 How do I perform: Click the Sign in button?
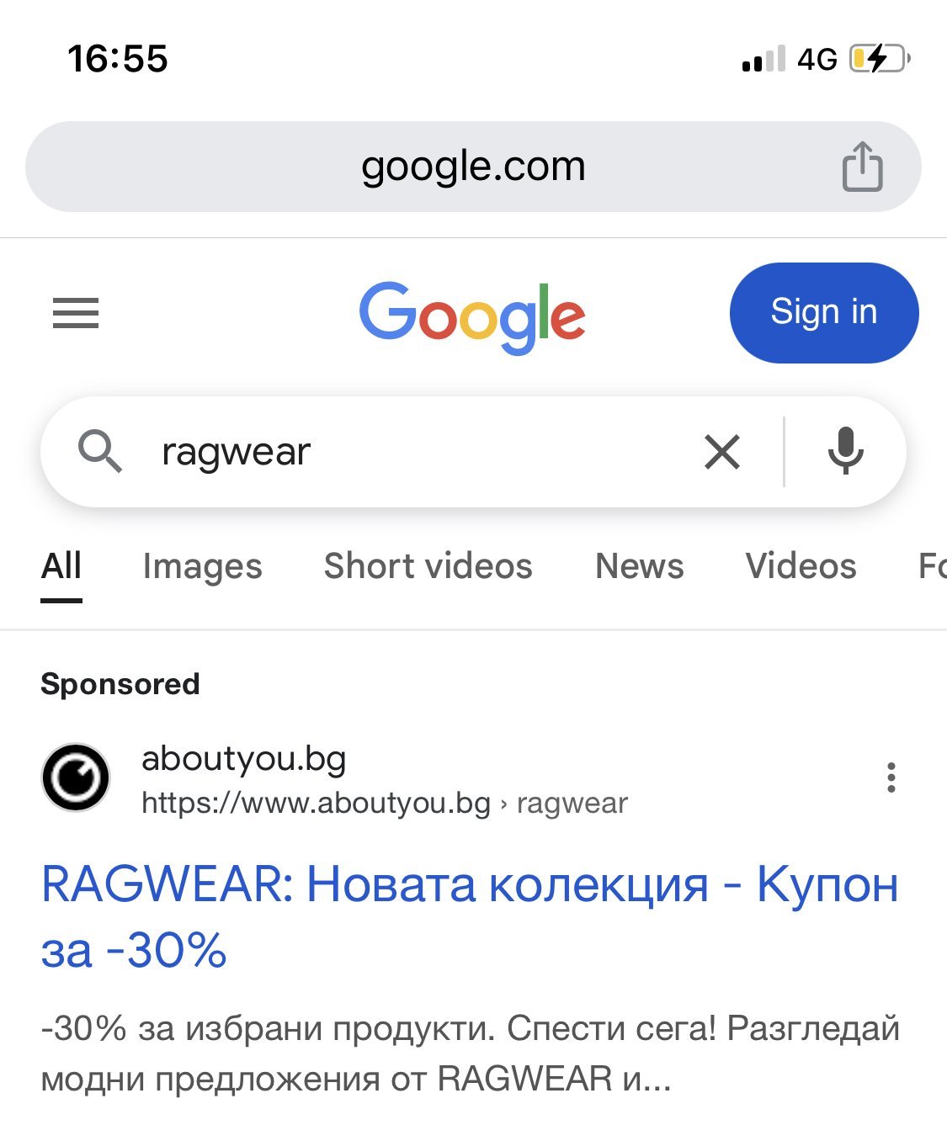[x=824, y=313]
